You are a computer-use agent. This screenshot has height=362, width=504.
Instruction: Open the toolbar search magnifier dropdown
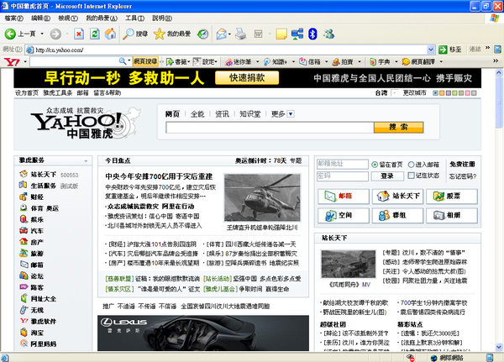point(129,60)
